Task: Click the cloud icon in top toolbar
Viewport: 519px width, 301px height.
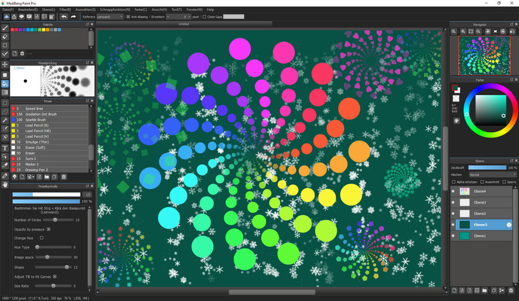Action: [x=6, y=17]
